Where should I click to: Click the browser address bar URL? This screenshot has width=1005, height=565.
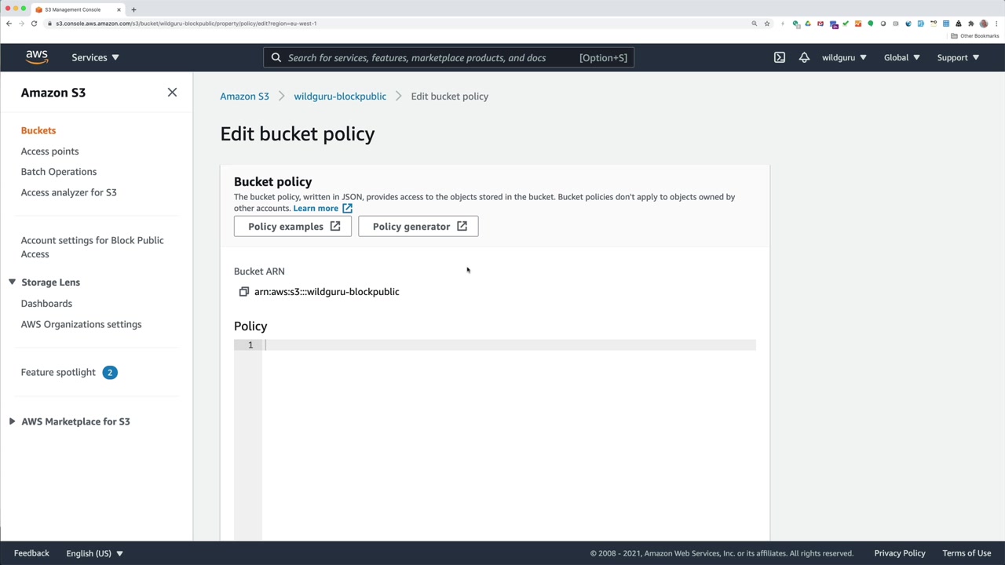(x=186, y=24)
